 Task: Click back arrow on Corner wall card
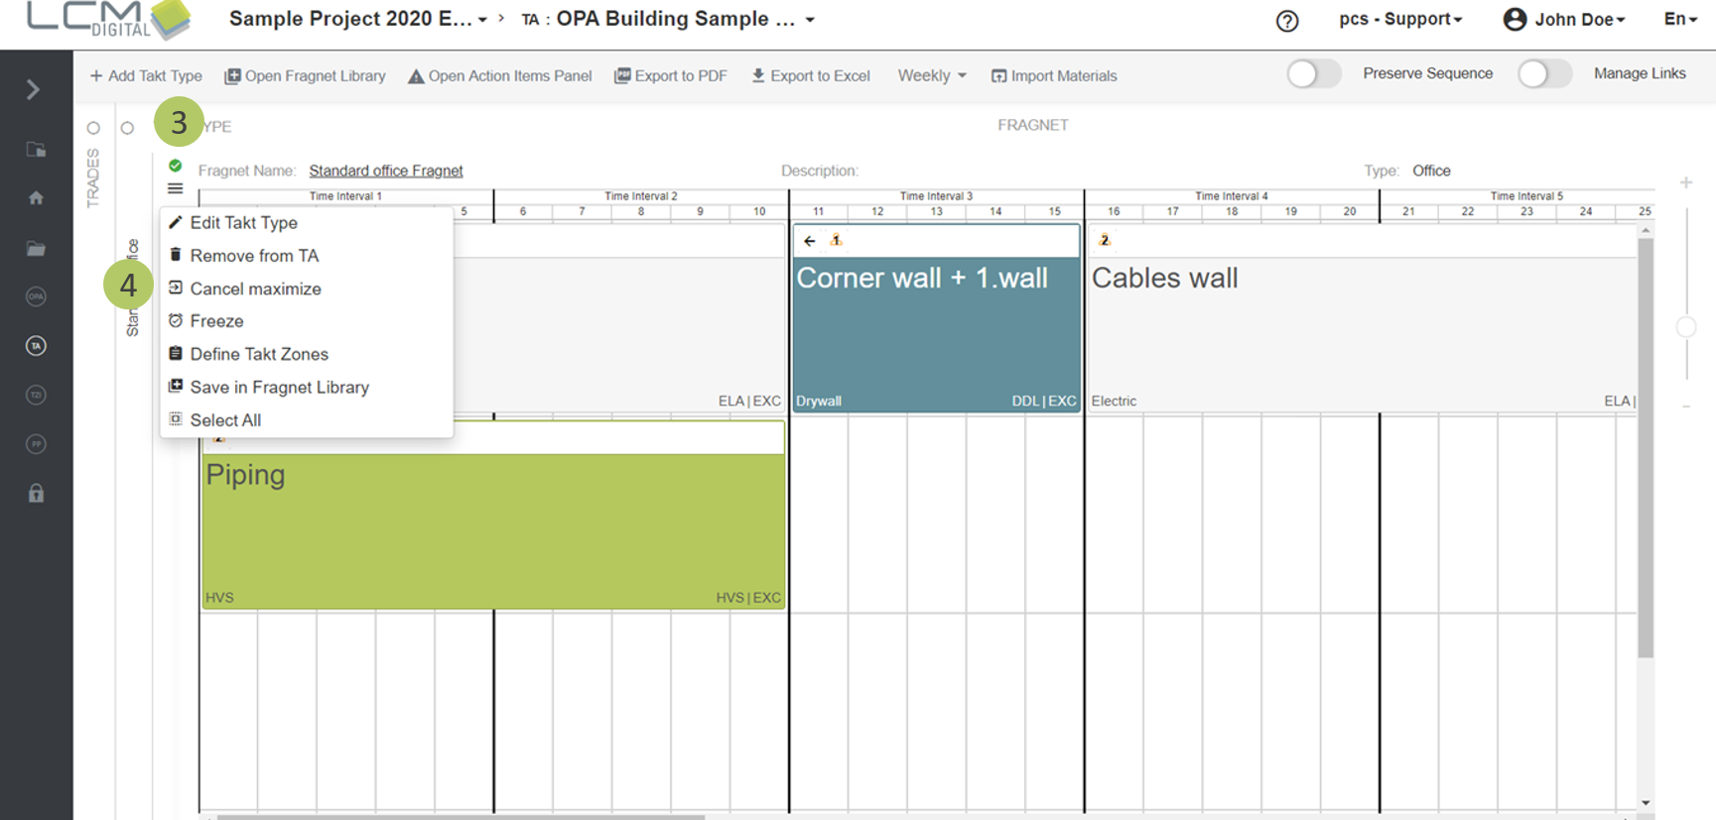[810, 241]
